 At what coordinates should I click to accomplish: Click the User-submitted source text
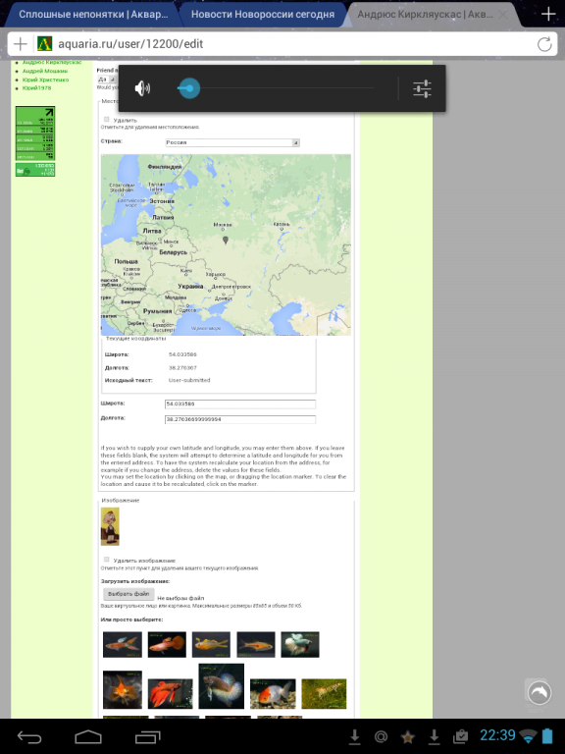tap(189, 380)
